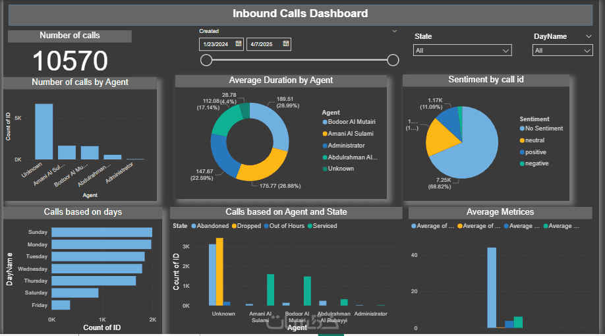Select the Unknown bar in agent chart
Screen dimensions: 605x336
[x=44, y=132]
